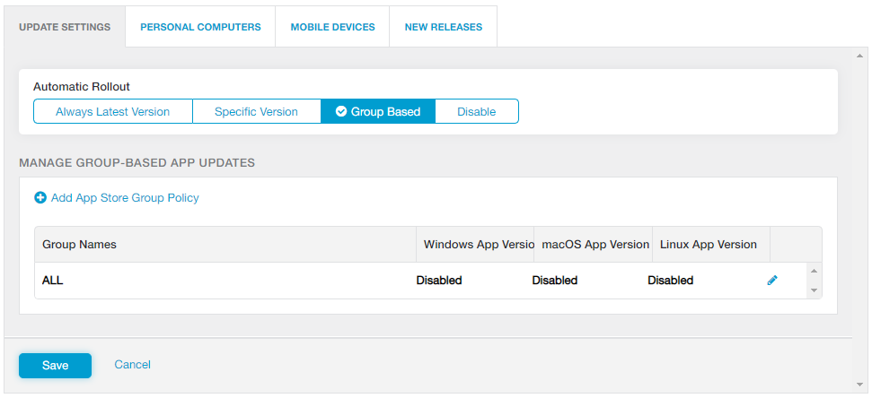Image resolution: width=872 pixels, height=398 pixels.
Task: Go to the New Releases tab
Action: 443,27
